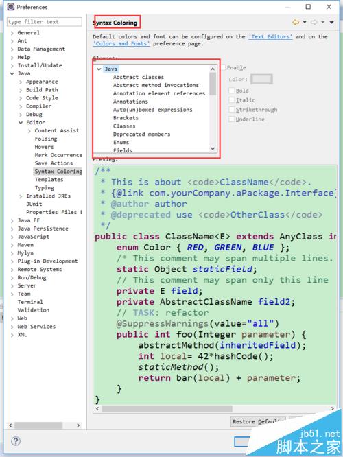343x457 pixels.
Task: Select Build Path under Java
Action: point(42,90)
